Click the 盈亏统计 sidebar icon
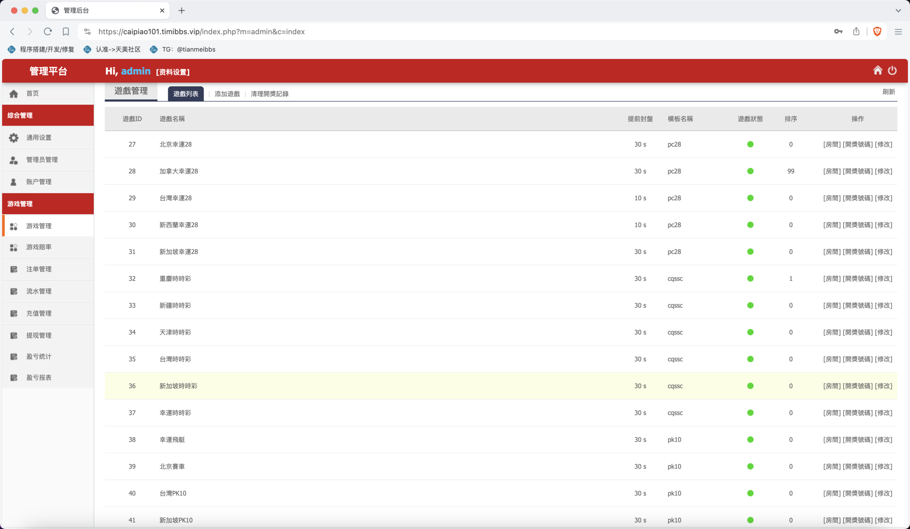 click(14, 357)
